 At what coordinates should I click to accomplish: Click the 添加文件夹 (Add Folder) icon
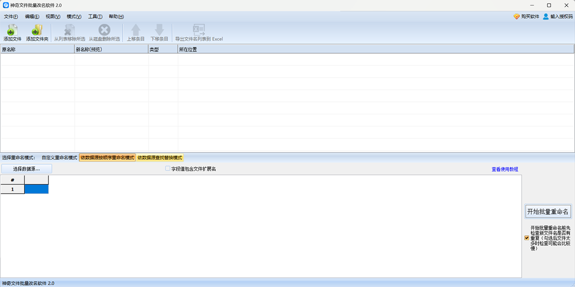[x=37, y=30]
